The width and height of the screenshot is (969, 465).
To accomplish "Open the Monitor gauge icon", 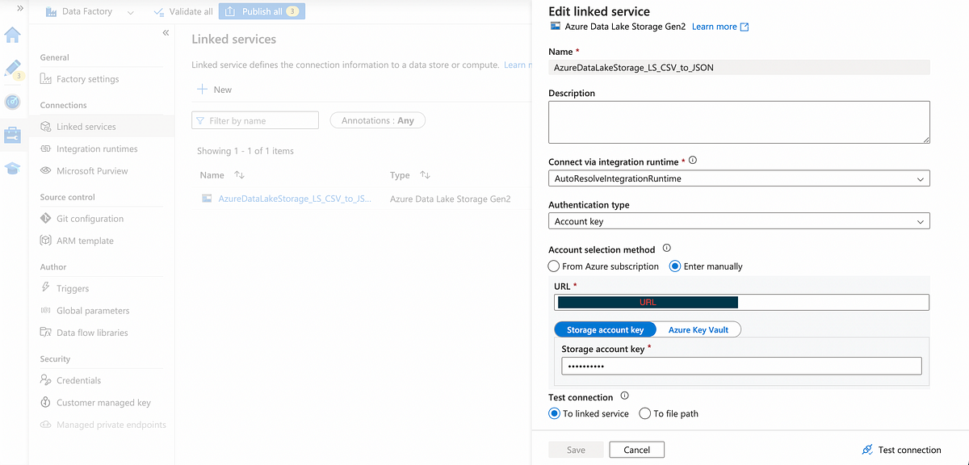I will tap(13, 102).
